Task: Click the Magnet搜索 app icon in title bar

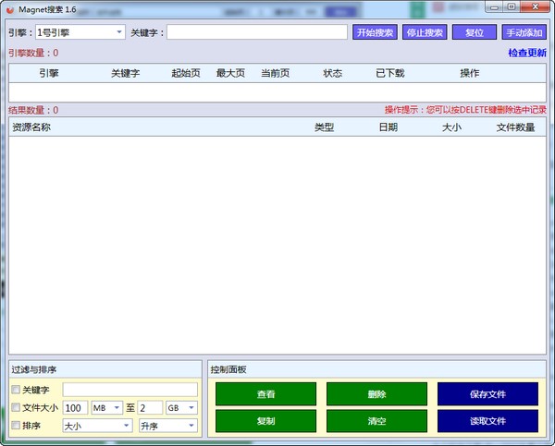Action: [9, 8]
